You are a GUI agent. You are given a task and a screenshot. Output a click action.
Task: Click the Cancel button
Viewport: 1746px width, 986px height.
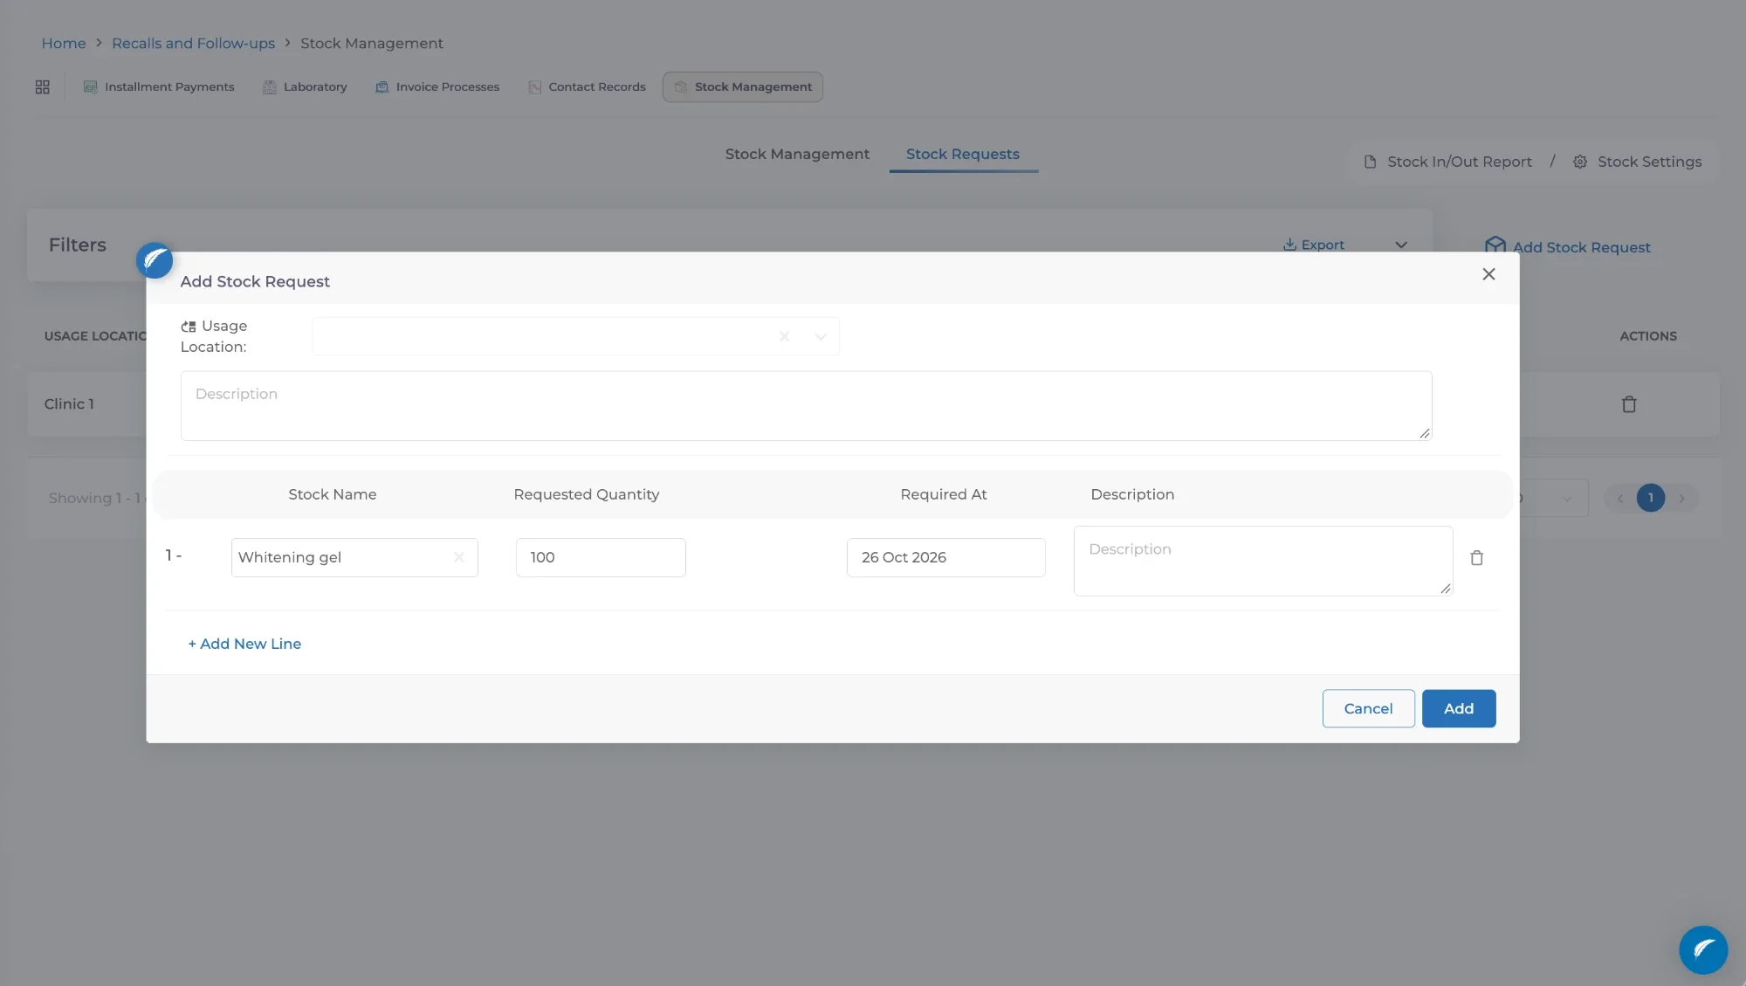(1368, 708)
